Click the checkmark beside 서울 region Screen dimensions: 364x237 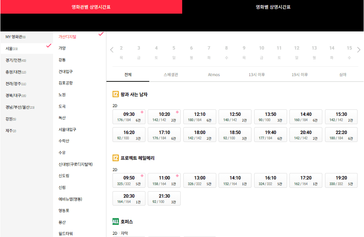point(48,45)
